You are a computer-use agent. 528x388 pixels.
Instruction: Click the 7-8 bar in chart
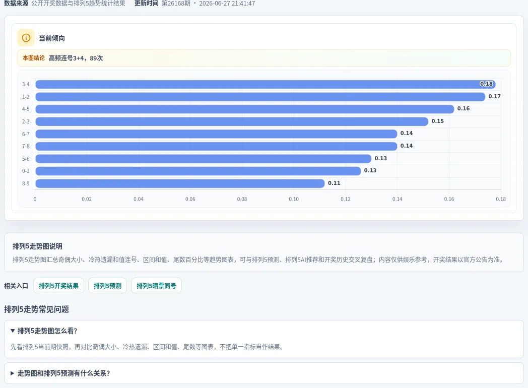click(x=216, y=146)
